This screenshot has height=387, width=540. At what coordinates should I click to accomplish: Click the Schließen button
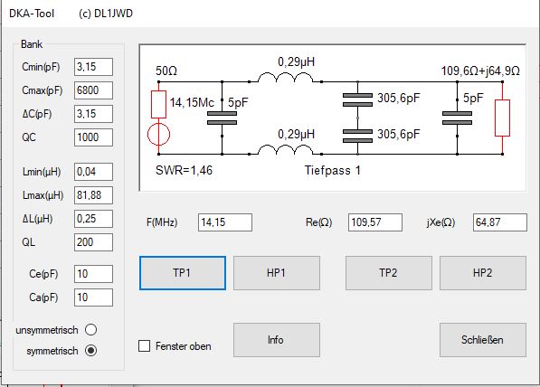click(483, 340)
